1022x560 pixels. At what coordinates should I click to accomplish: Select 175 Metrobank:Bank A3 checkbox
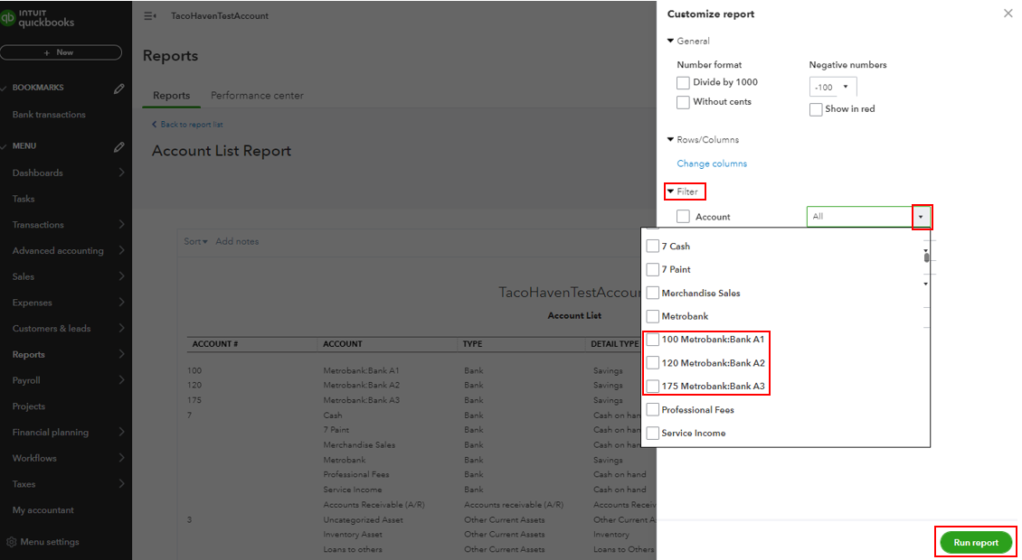coord(652,387)
